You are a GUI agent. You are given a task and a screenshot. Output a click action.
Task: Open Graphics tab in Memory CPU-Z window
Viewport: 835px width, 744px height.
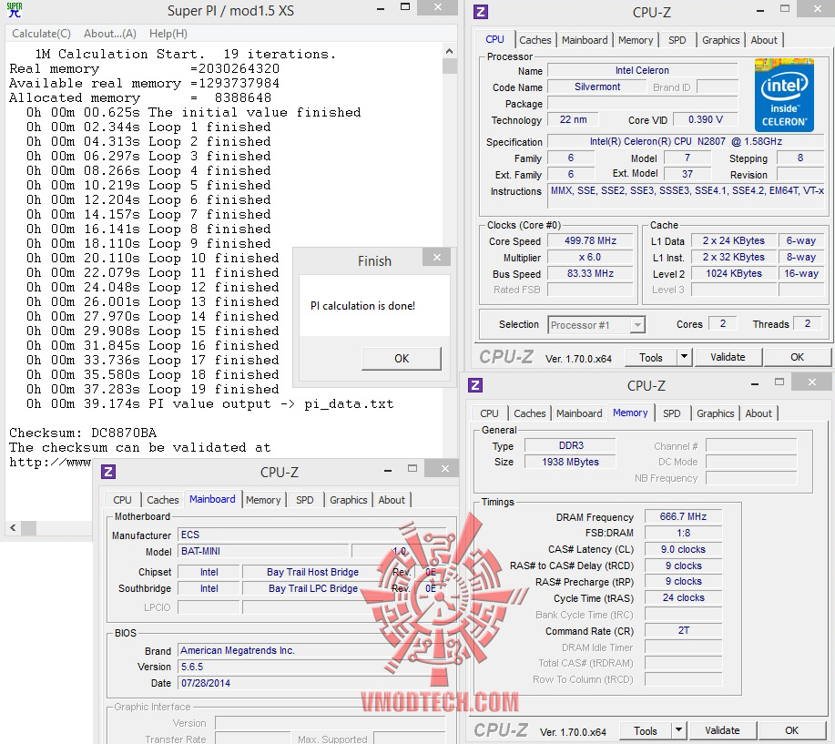(715, 413)
